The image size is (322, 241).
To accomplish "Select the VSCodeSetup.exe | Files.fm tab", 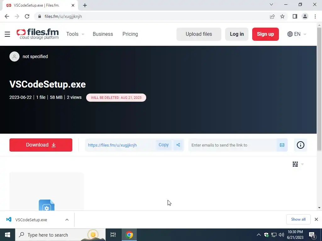I will 40,6.
